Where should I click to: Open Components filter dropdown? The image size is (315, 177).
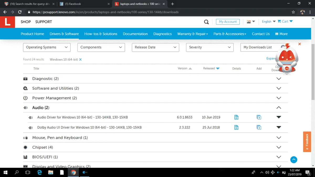click(101, 47)
